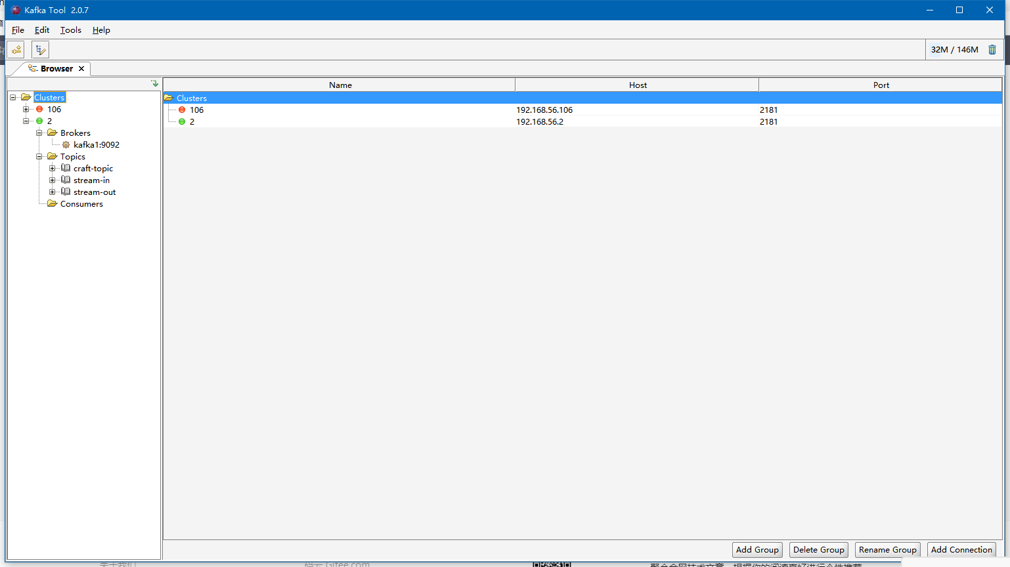
Task: Click the red status dot beside 106 in the tree
Action: pos(39,110)
